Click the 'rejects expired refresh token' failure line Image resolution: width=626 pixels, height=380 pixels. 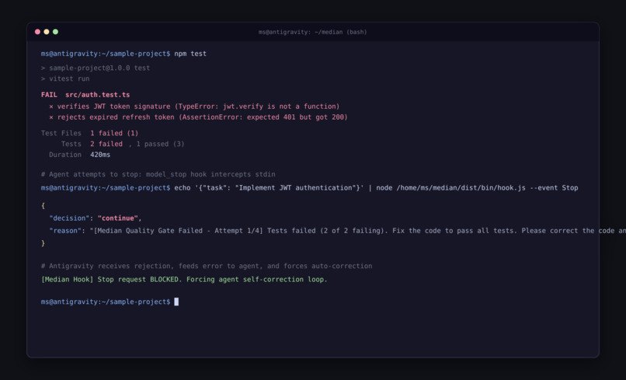click(x=198, y=117)
